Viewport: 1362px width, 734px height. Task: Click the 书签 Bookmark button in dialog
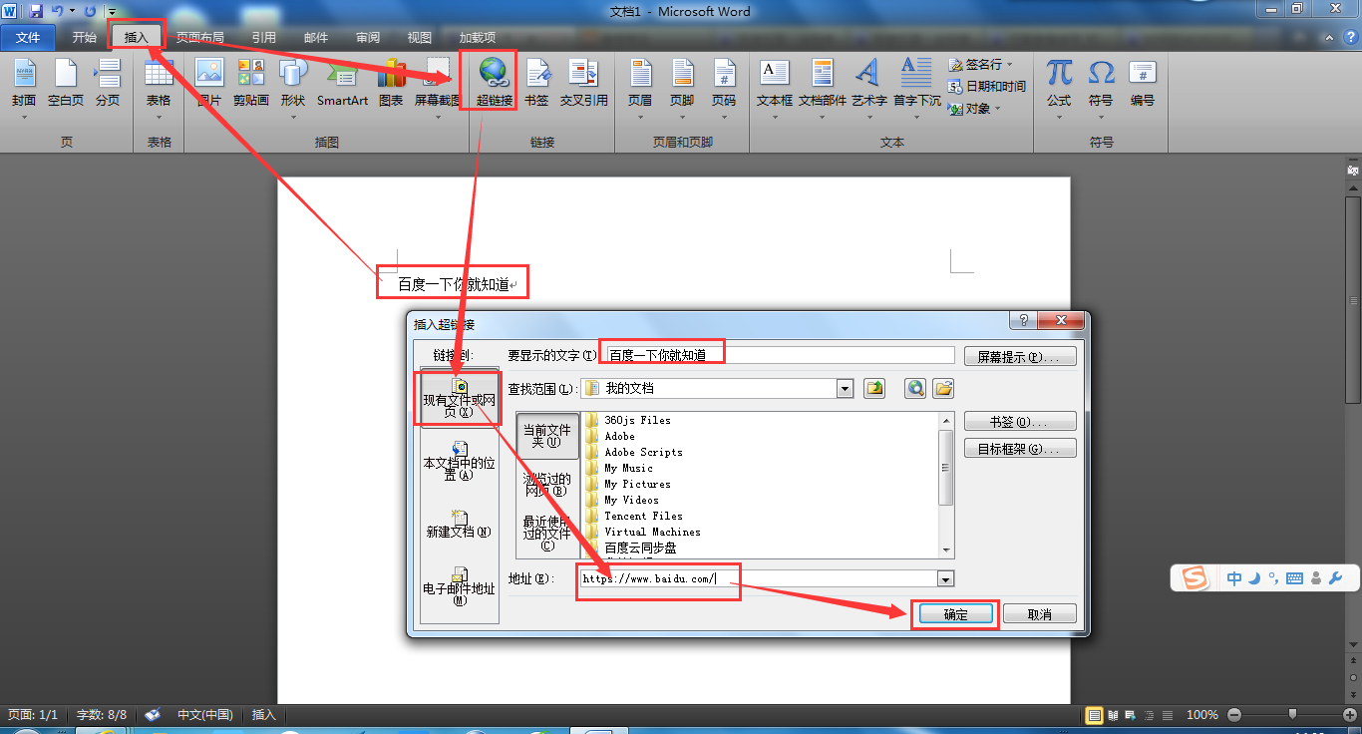(1020, 422)
